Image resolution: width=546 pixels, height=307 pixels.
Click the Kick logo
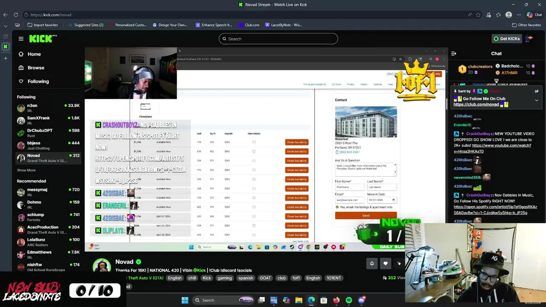[43, 39]
